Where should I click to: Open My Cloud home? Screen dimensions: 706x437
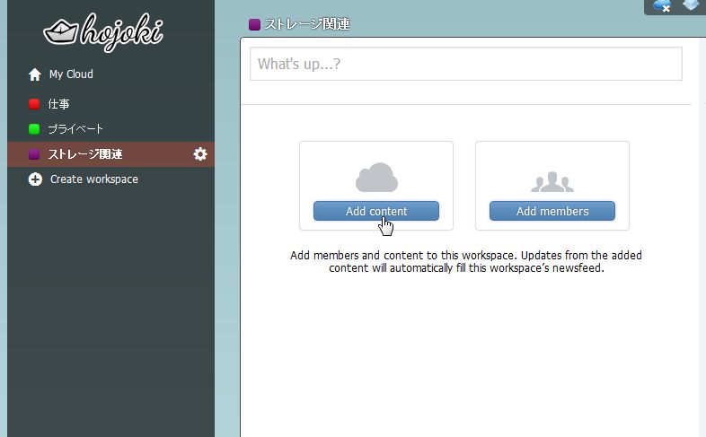[x=71, y=74]
